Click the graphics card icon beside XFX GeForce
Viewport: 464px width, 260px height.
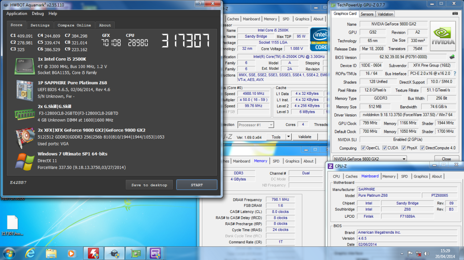point(25,138)
